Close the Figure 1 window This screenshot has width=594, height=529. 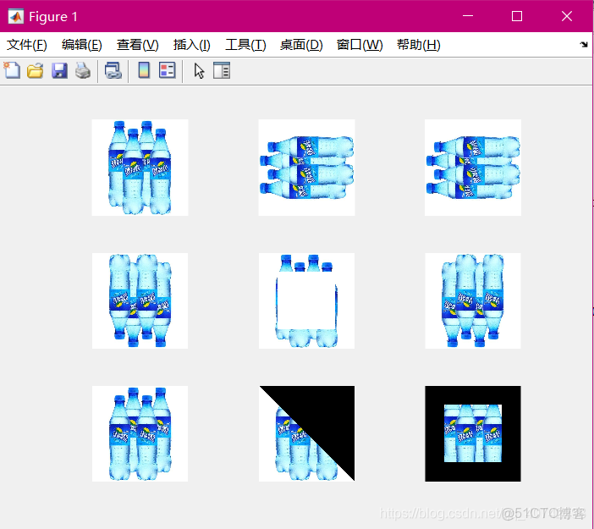(x=567, y=16)
